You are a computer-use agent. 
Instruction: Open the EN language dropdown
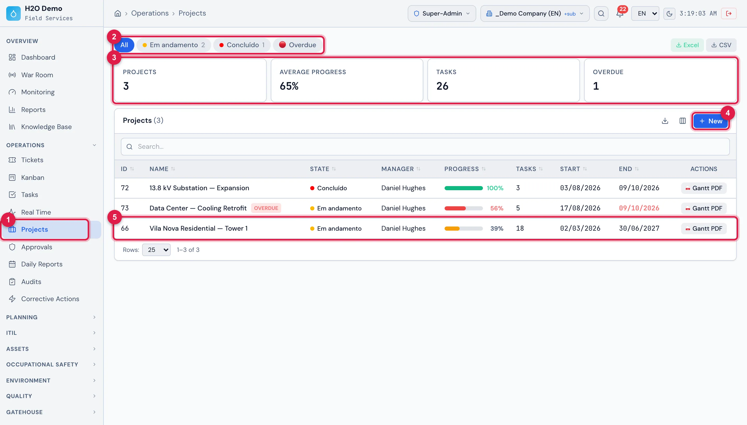click(x=645, y=13)
